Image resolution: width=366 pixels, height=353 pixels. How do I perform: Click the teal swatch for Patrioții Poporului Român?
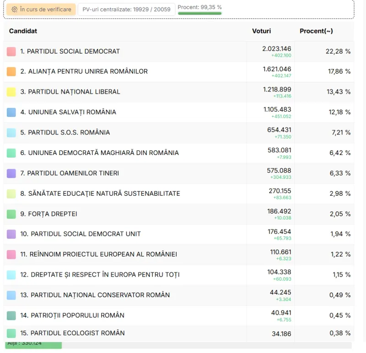[11, 316]
